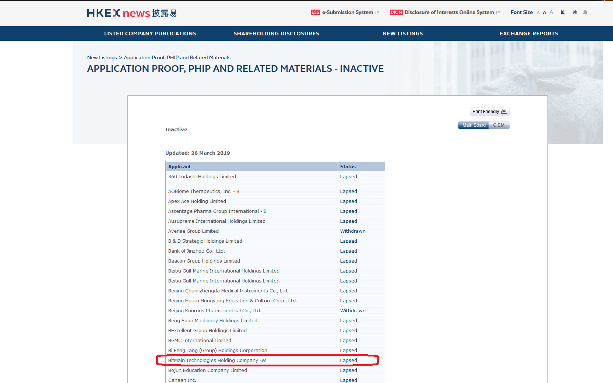The height and width of the screenshot is (383, 613).
Task: Select the Main Board tab
Action: [473, 125]
